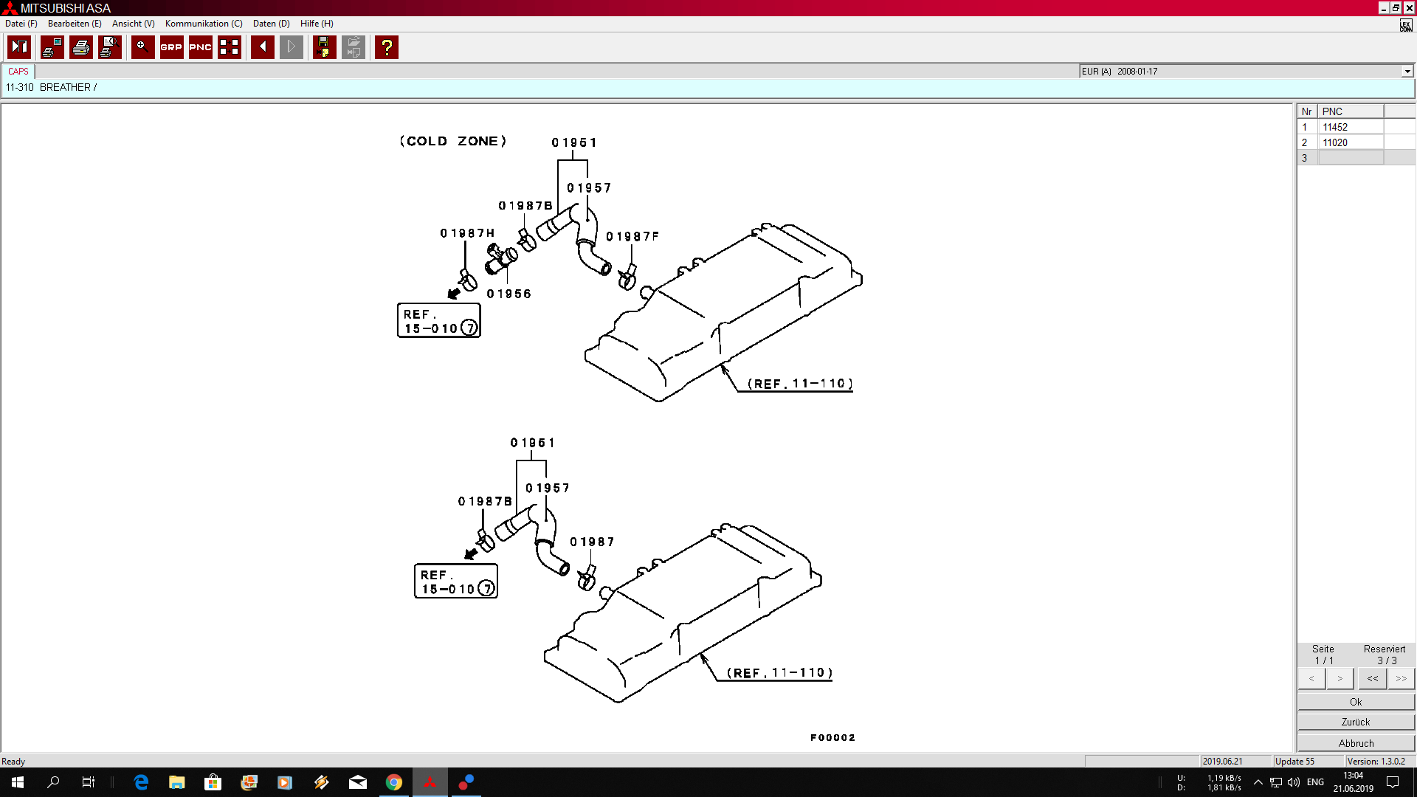Select the CAPS tab
Viewport: 1417px width, 797px height.
point(18,72)
